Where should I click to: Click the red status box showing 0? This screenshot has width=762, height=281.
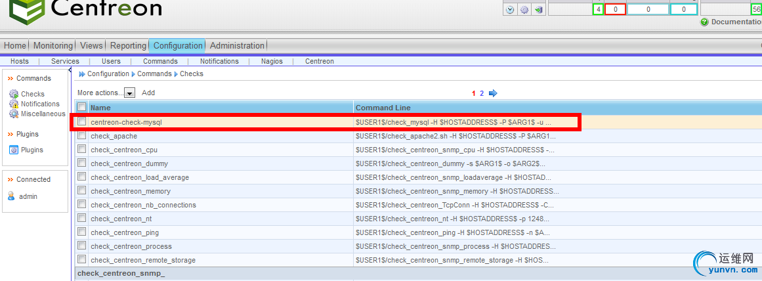(615, 9)
